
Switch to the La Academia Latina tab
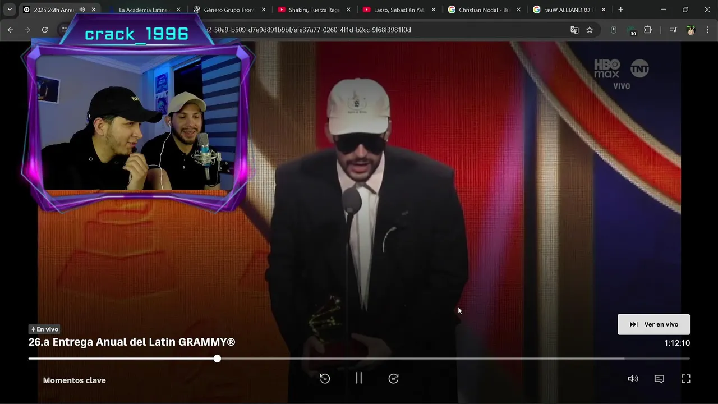[143, 10]
